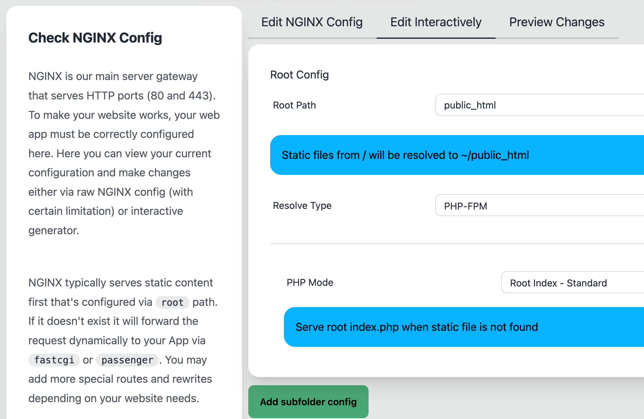Click the Root Path input field
Image resolution: width=644 pixels, height=419 pixels.
tap(539, 105)
